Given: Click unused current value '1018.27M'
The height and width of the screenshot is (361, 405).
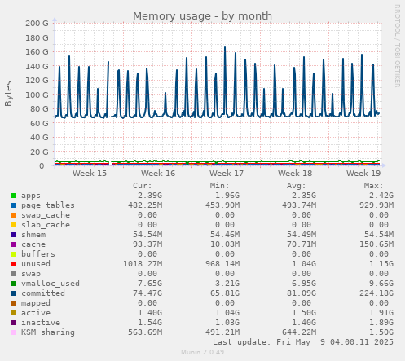Looking at the screenshot, I should [143, 264].
